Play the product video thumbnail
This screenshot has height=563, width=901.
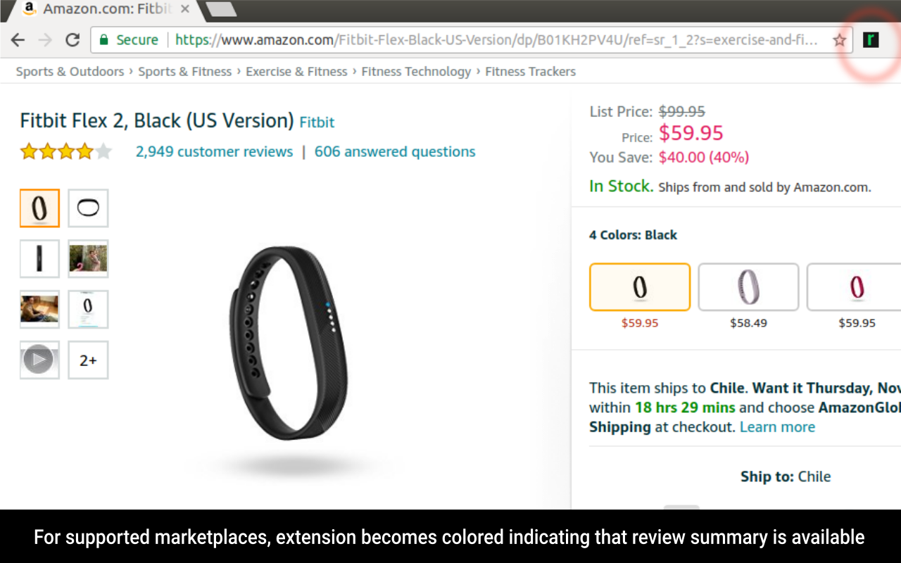click(x=39, y=360)
